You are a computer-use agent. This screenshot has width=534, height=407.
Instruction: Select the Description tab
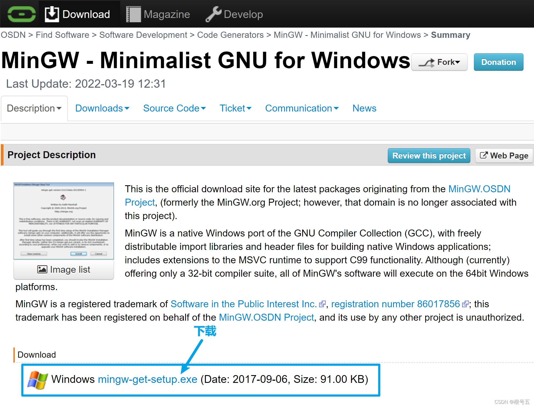pos(34,108)
